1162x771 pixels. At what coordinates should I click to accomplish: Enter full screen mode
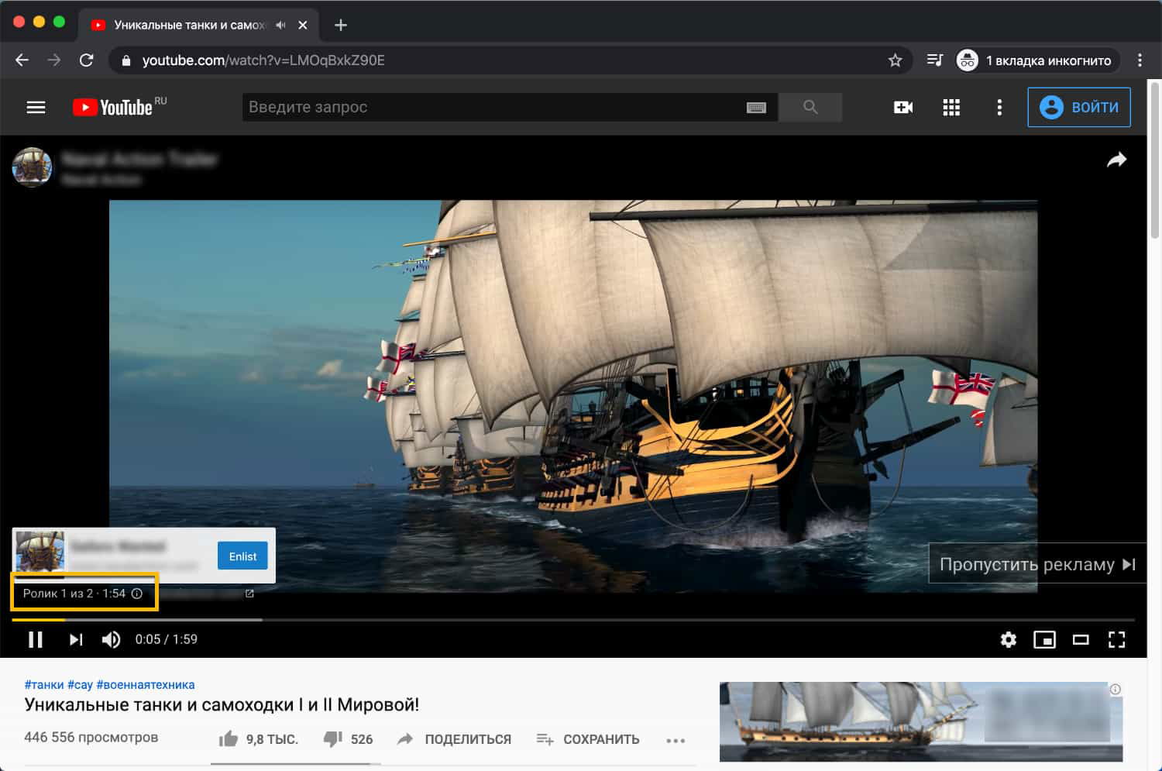pyautogui.click(x=1116, y=639)
